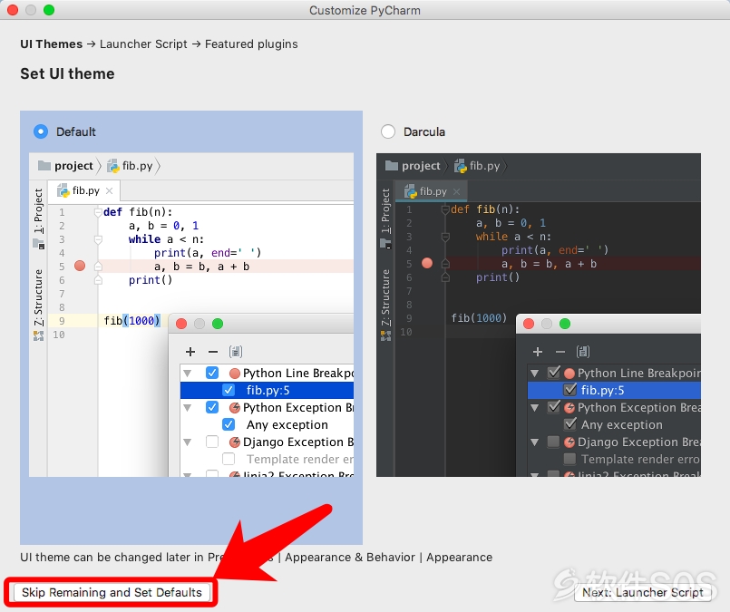Close breakpoints dialog in Default preview
Viewport: 730px width, 612px height.
(181, 324)
